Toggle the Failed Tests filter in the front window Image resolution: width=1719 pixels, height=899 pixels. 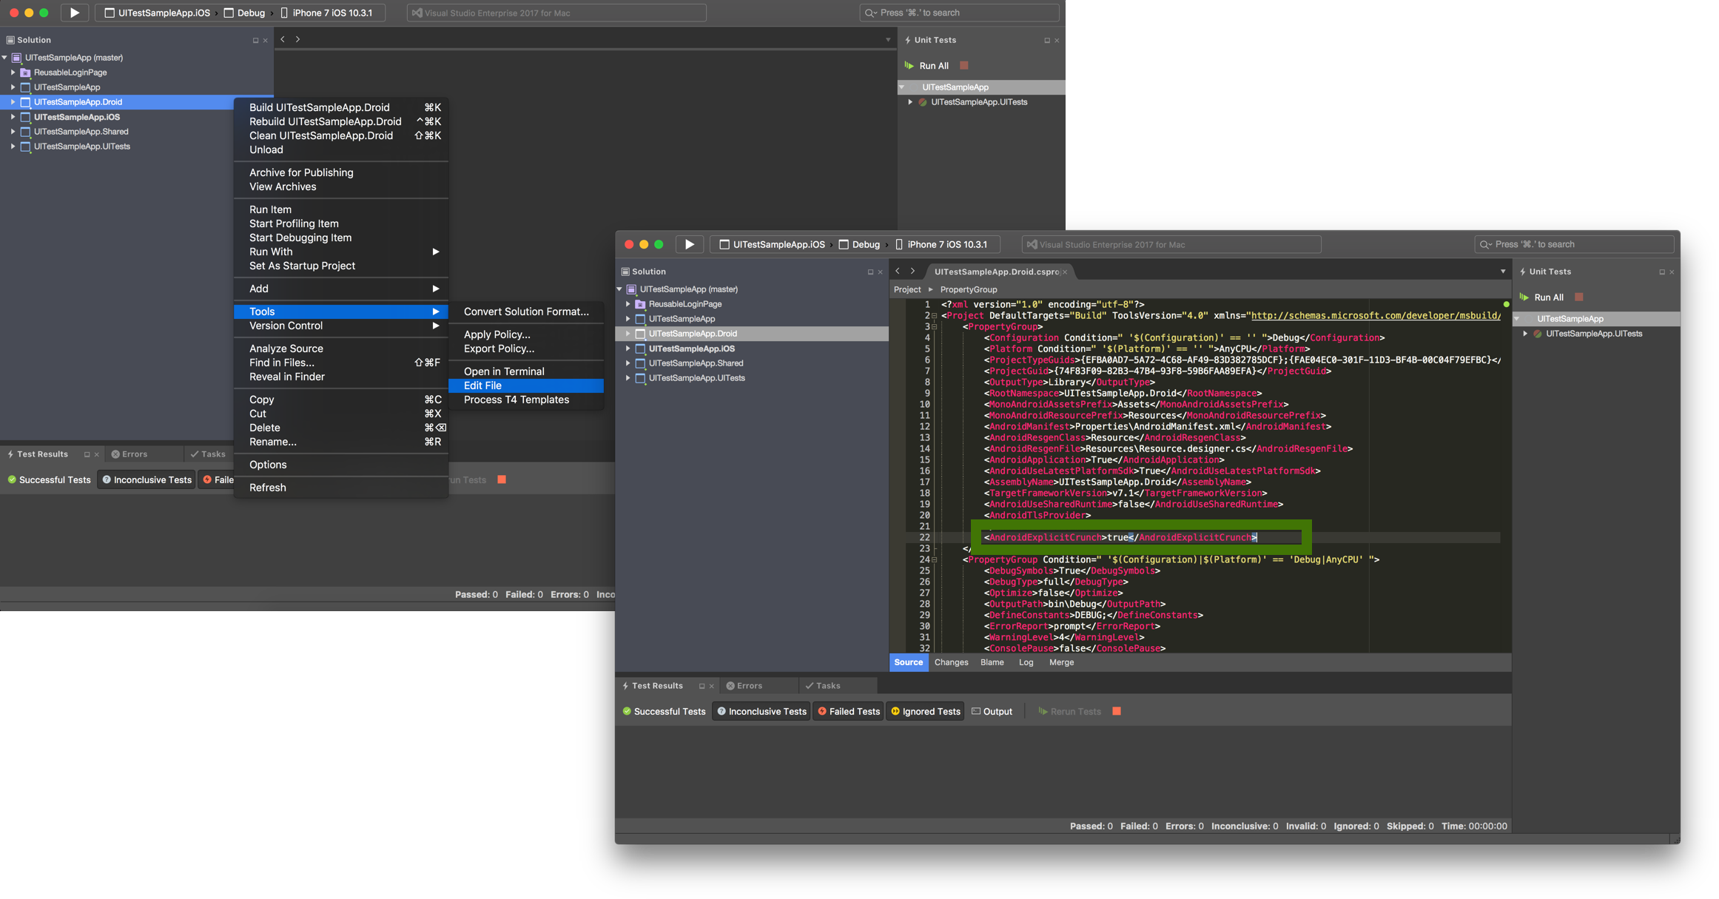pos(848,711)
